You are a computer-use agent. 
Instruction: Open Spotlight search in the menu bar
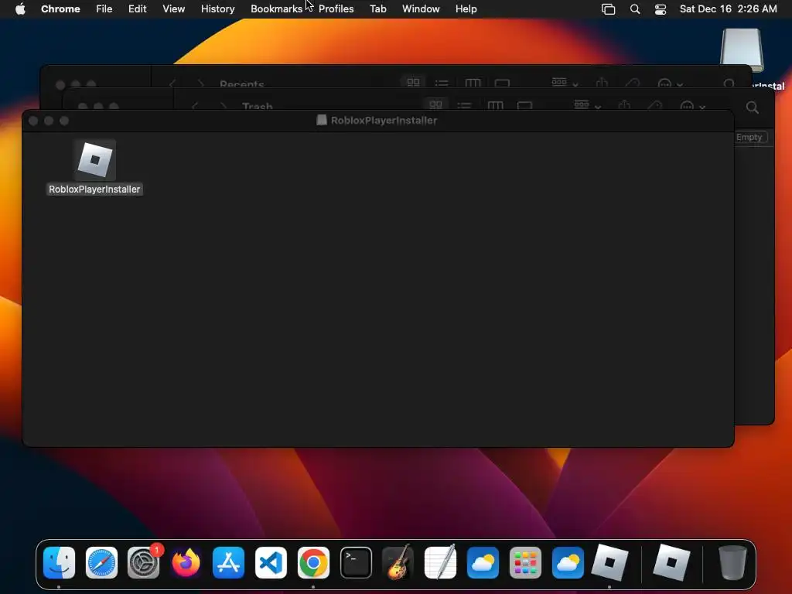(x=635, y=9)
